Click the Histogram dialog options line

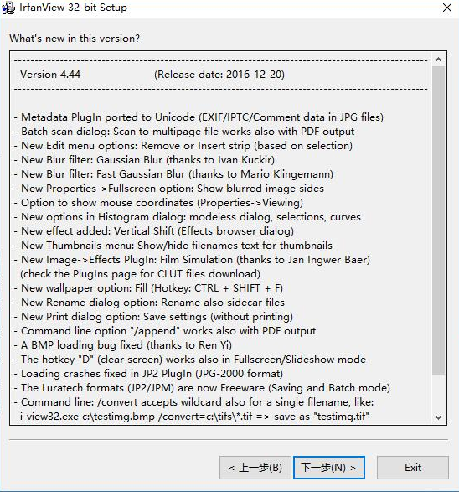coord(188,217)
